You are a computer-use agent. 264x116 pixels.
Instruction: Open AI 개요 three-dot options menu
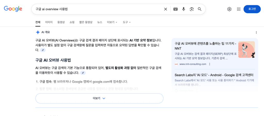[x=256, y=32]
